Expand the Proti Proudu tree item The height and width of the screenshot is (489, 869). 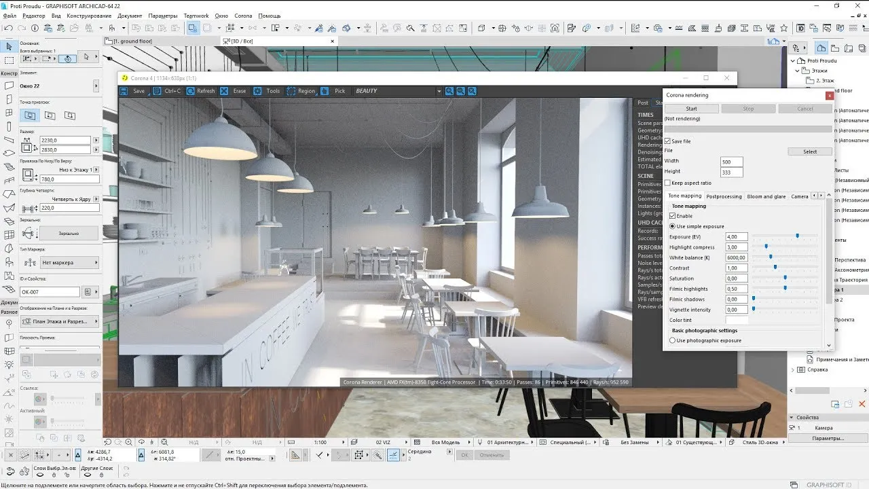point(792,60)
